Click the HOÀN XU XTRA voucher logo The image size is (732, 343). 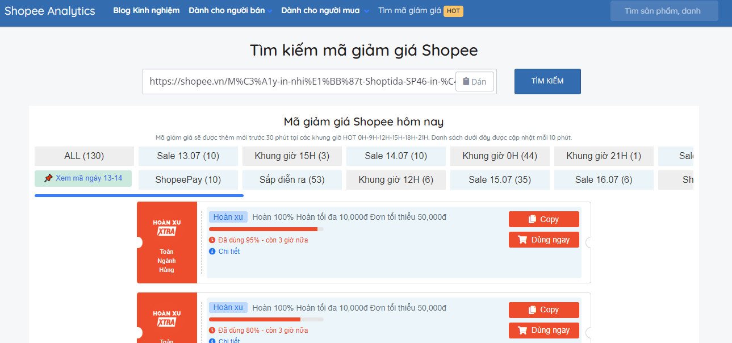coord(167,227)
